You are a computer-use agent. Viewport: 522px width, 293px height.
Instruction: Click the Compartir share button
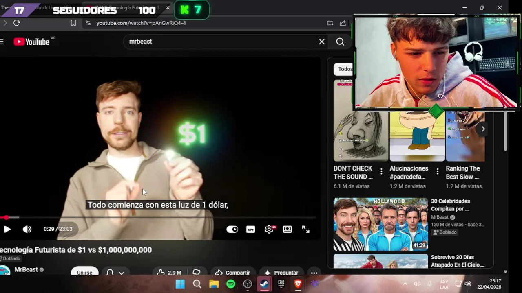[x=232, y=272]
